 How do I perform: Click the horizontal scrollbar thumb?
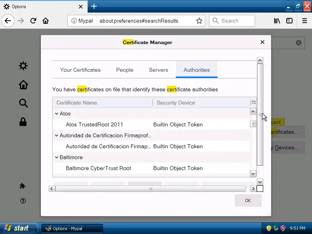coord(151,189)
